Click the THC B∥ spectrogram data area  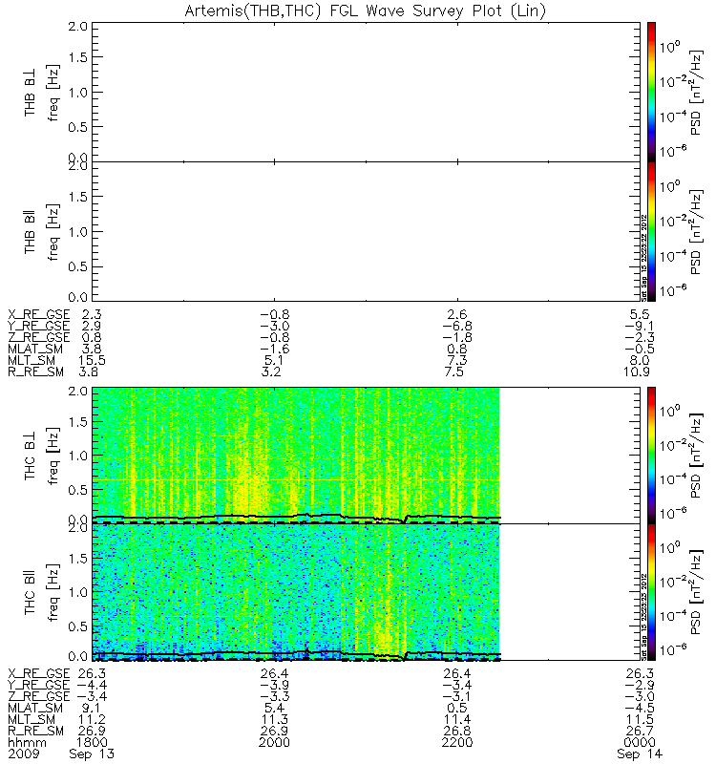[296, 592]
